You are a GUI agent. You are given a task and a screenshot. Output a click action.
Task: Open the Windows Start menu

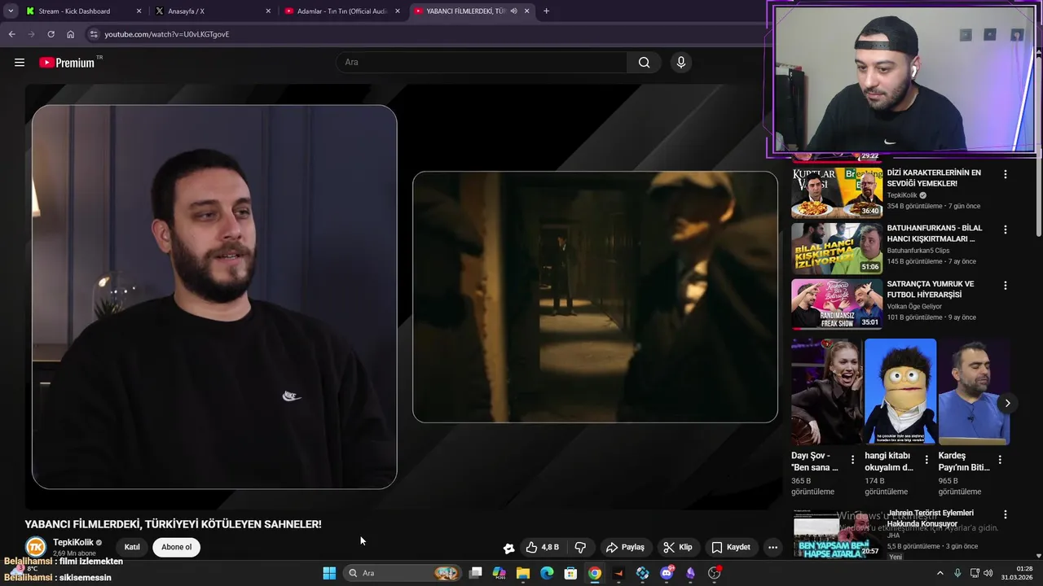pos(329,573)
